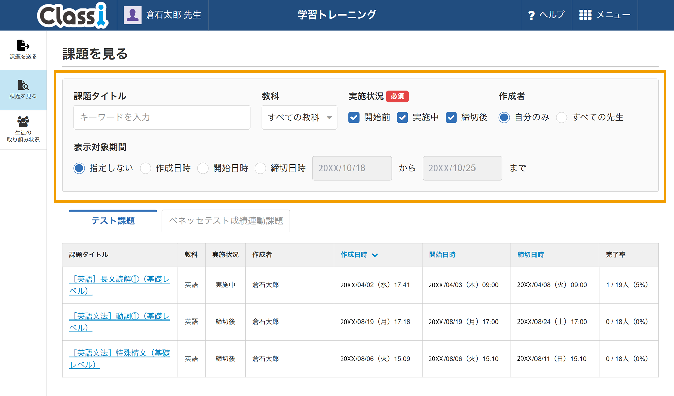Click the Classi logo
The image size is (674, 396).
pyautogui.click(x=72, y=15)
